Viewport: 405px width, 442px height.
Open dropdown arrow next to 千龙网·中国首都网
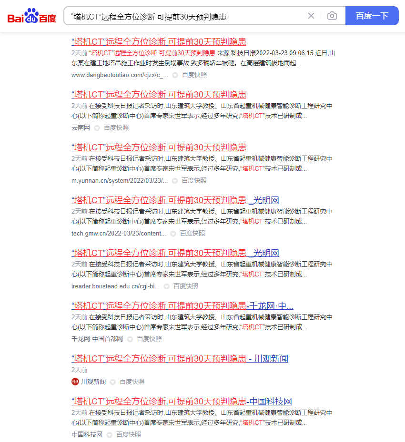pyautogui.click(x=130, y=339)
